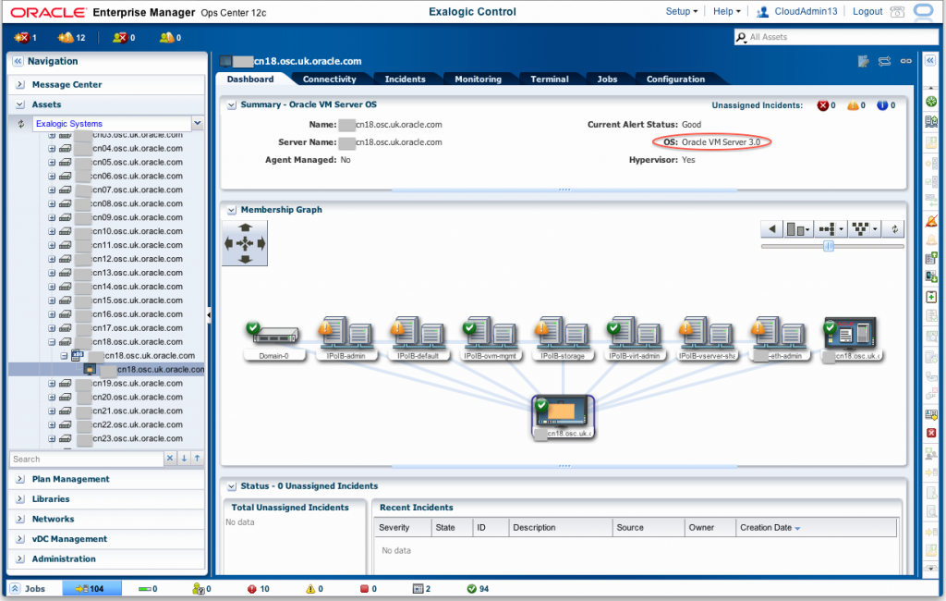Click the graph back arrow button
This screenshot has height=601, width=946.
[x=771, y=229]
